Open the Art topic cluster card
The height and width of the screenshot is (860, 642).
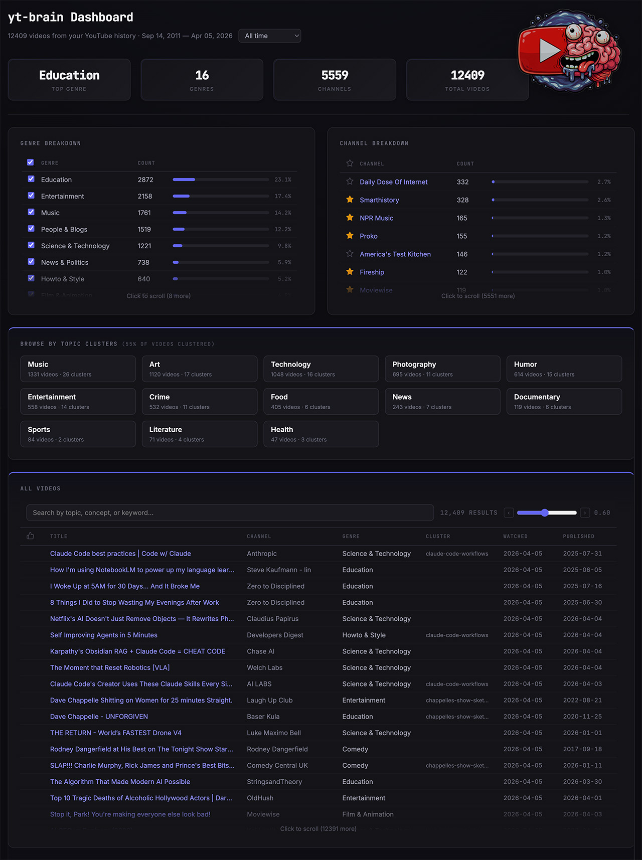(200, 369)
